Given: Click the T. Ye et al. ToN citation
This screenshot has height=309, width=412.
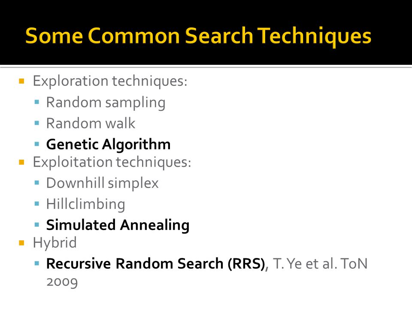Looking at the screenshot, I should (x=320, y=264).
